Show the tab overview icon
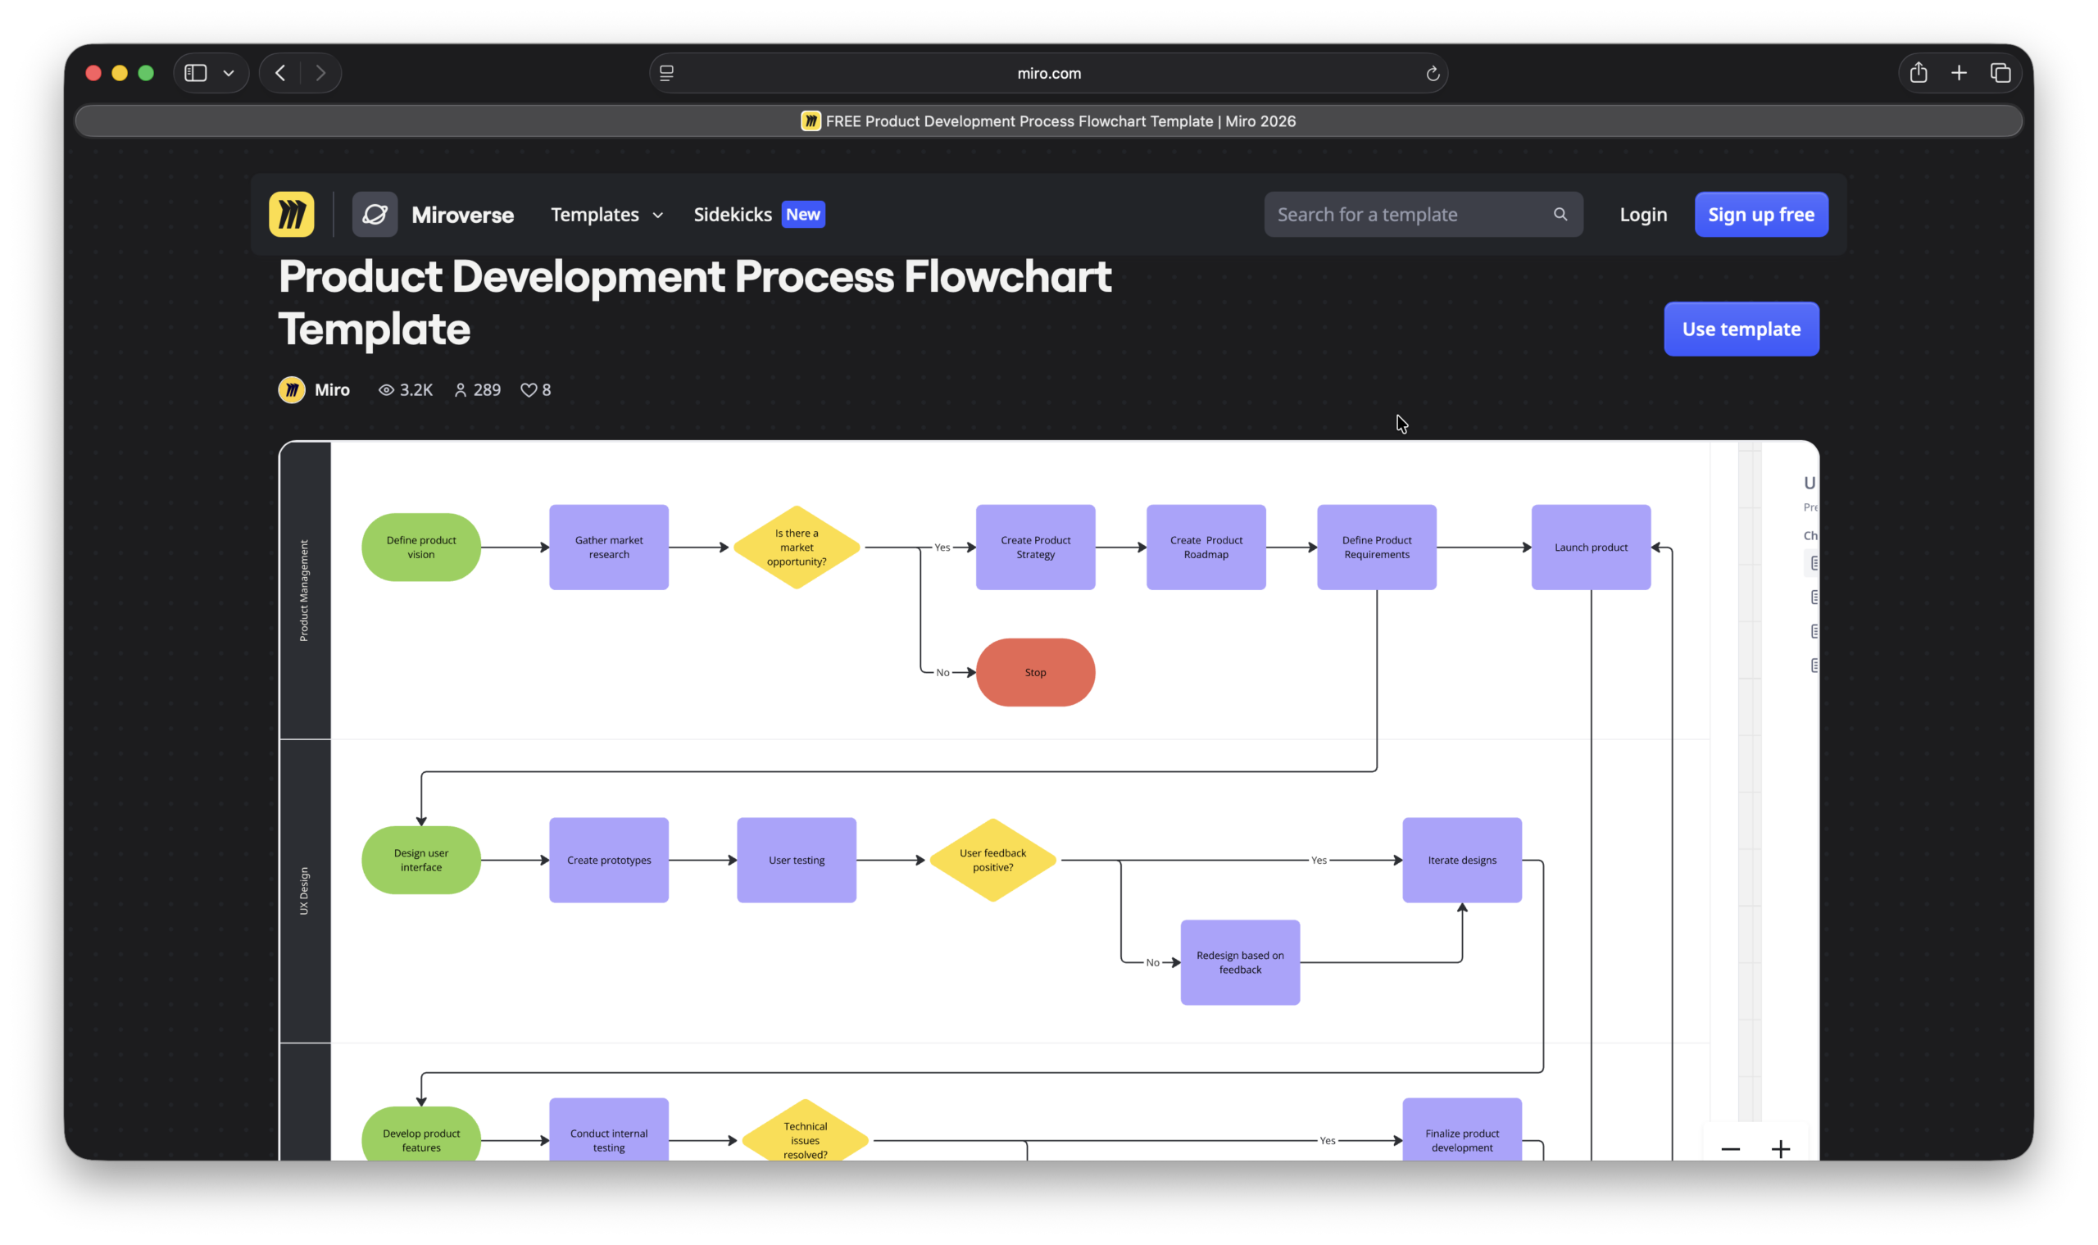The image size is (2098, 1245). [2000, 73]
